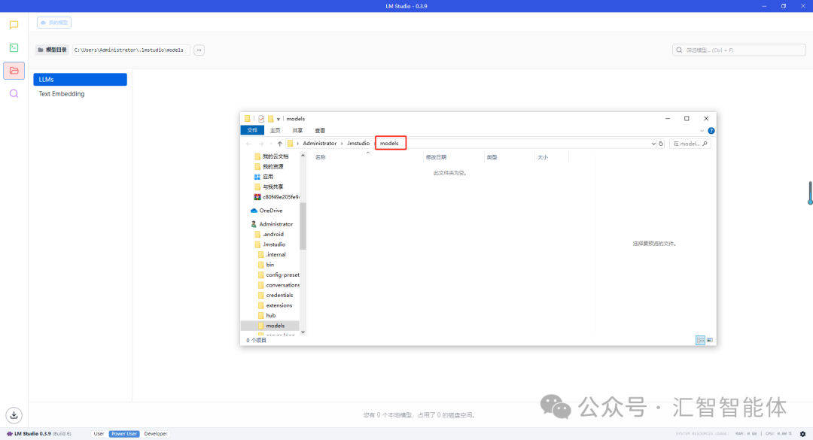Viewport: 813px width, 440px height.
Task: Open the 共享 ribbon tab in Explorer
Action: 297,131
